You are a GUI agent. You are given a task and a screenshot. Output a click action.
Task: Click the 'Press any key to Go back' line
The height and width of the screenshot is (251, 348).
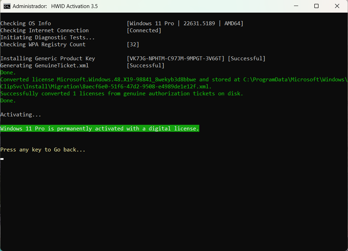pyautogui.click(x=43, y=150)
